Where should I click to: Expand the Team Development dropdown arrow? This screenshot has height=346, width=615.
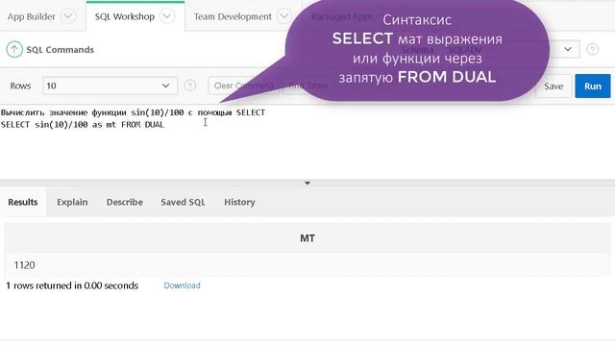point(284,16)
